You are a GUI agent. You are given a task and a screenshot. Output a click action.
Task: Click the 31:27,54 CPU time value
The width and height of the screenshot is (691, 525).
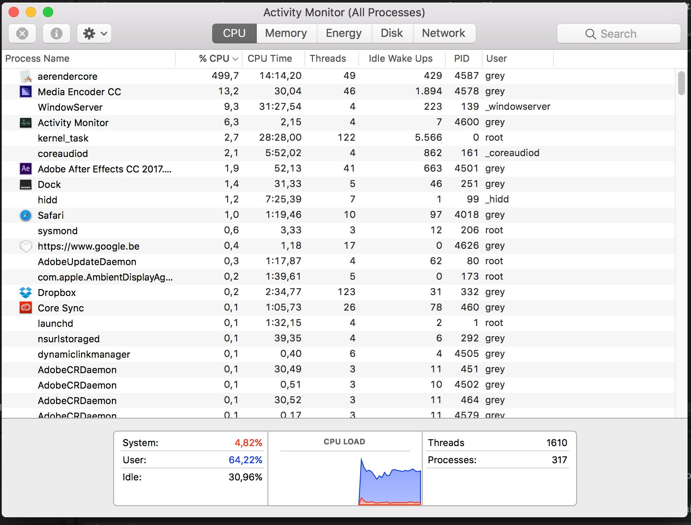click(x=280, y=107)
